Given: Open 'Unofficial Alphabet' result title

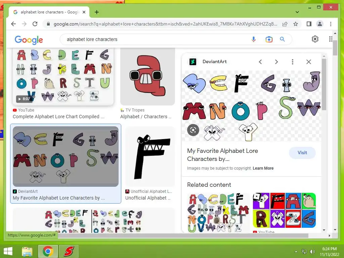Looking at the screenshot, I should [148, 198].
